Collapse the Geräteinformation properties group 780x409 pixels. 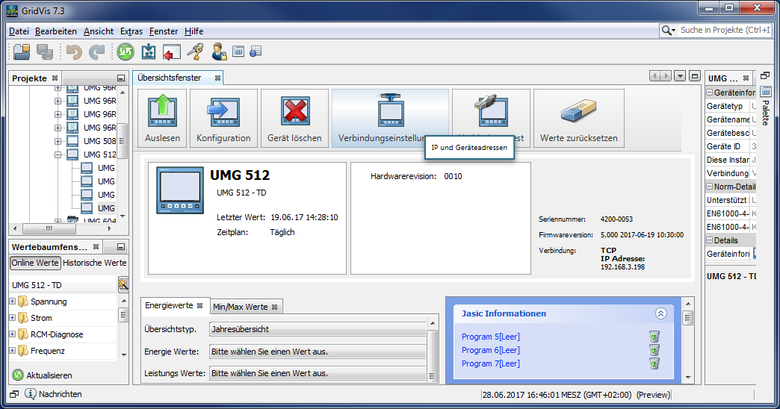click(710, 93)
